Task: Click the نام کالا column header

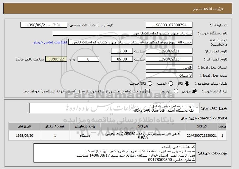Action: pyautogui.click(x=143, y=126)
